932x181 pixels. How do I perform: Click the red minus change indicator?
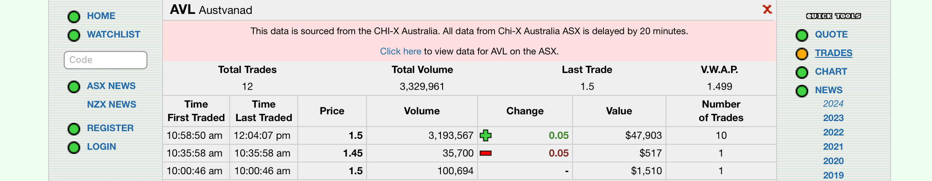tap(486, 153)
